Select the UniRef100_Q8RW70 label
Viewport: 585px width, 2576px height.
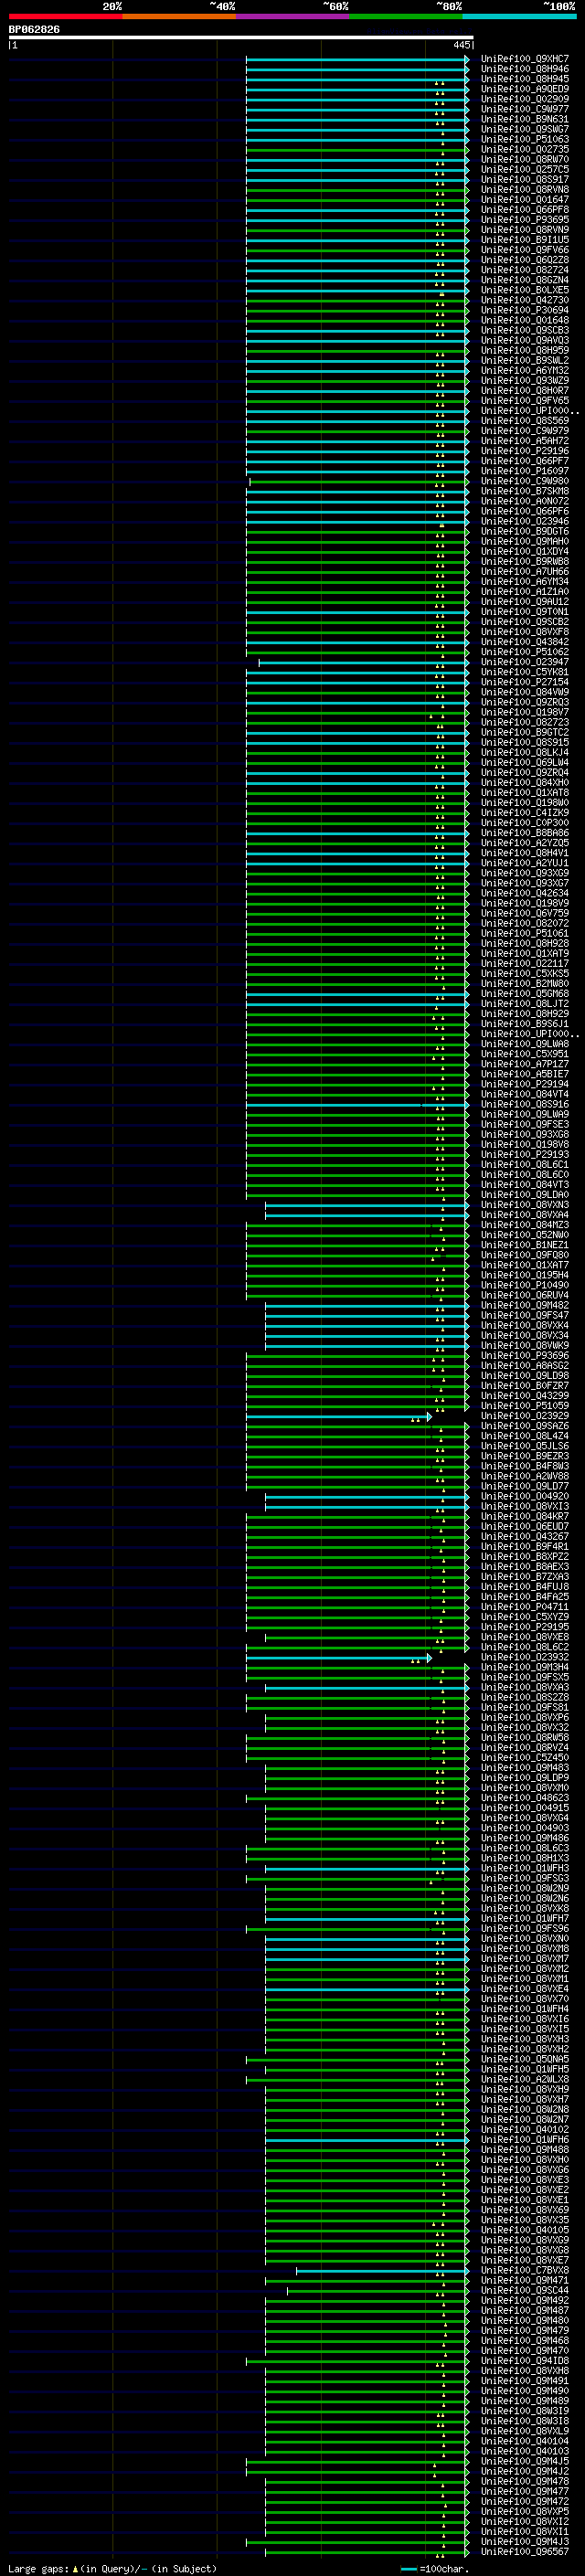click(x=525, y=159)
